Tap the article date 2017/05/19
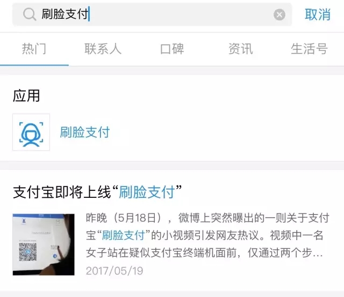This screenshot has height=297, width=344. tap(114, 271)
